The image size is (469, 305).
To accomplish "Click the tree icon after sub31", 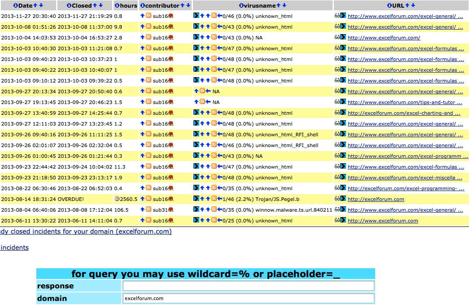I will pyautogui.click(x=171, y=209).
